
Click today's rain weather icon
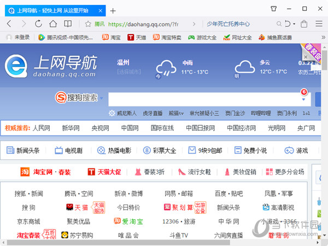[x=166, y=69]
